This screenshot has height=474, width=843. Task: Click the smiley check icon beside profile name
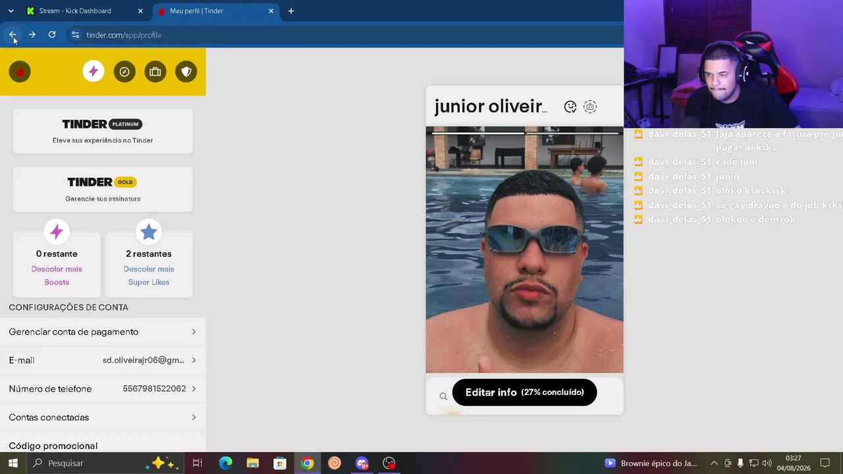point(570,107)
